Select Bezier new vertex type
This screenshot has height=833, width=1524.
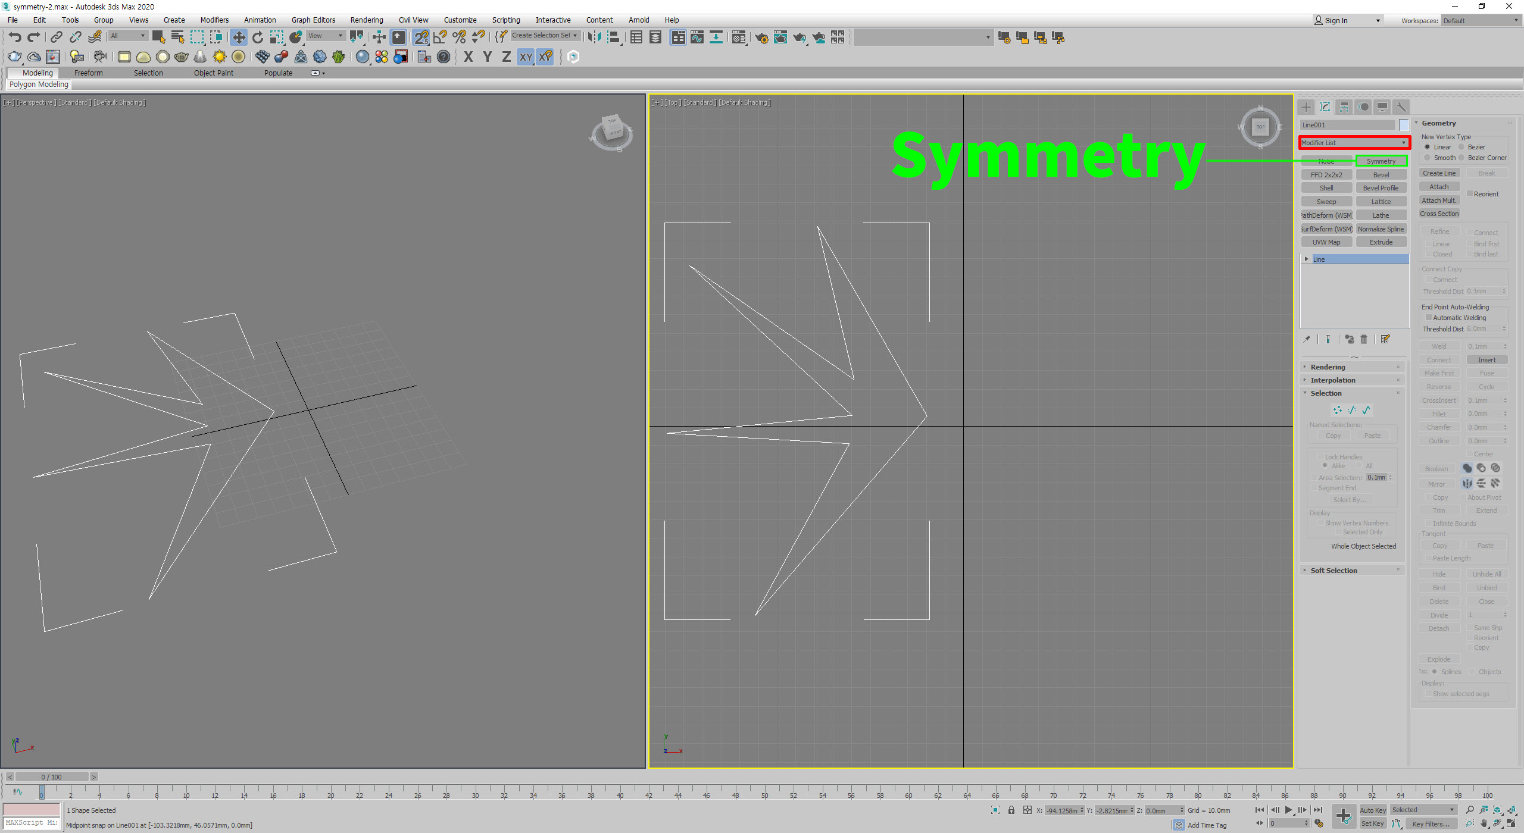(1461, 147)
